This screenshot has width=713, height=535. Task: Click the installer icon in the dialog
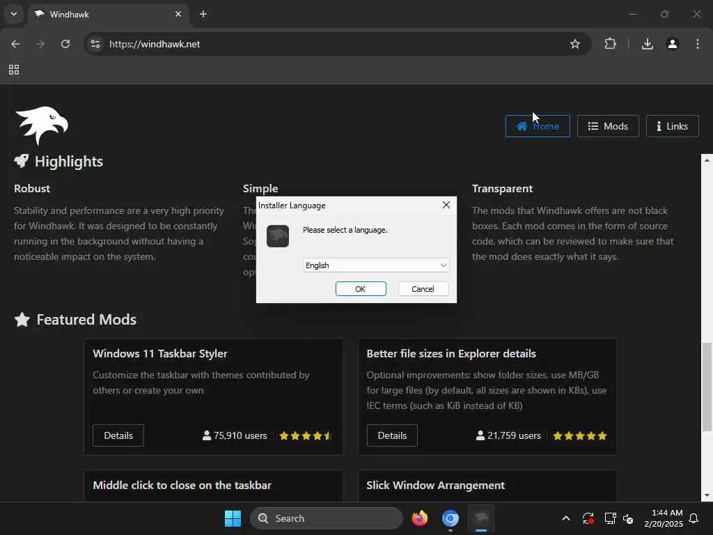click(x=278, y=236)
